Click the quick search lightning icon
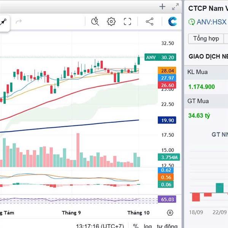This screenshot has width=228, height=228. 95,22
